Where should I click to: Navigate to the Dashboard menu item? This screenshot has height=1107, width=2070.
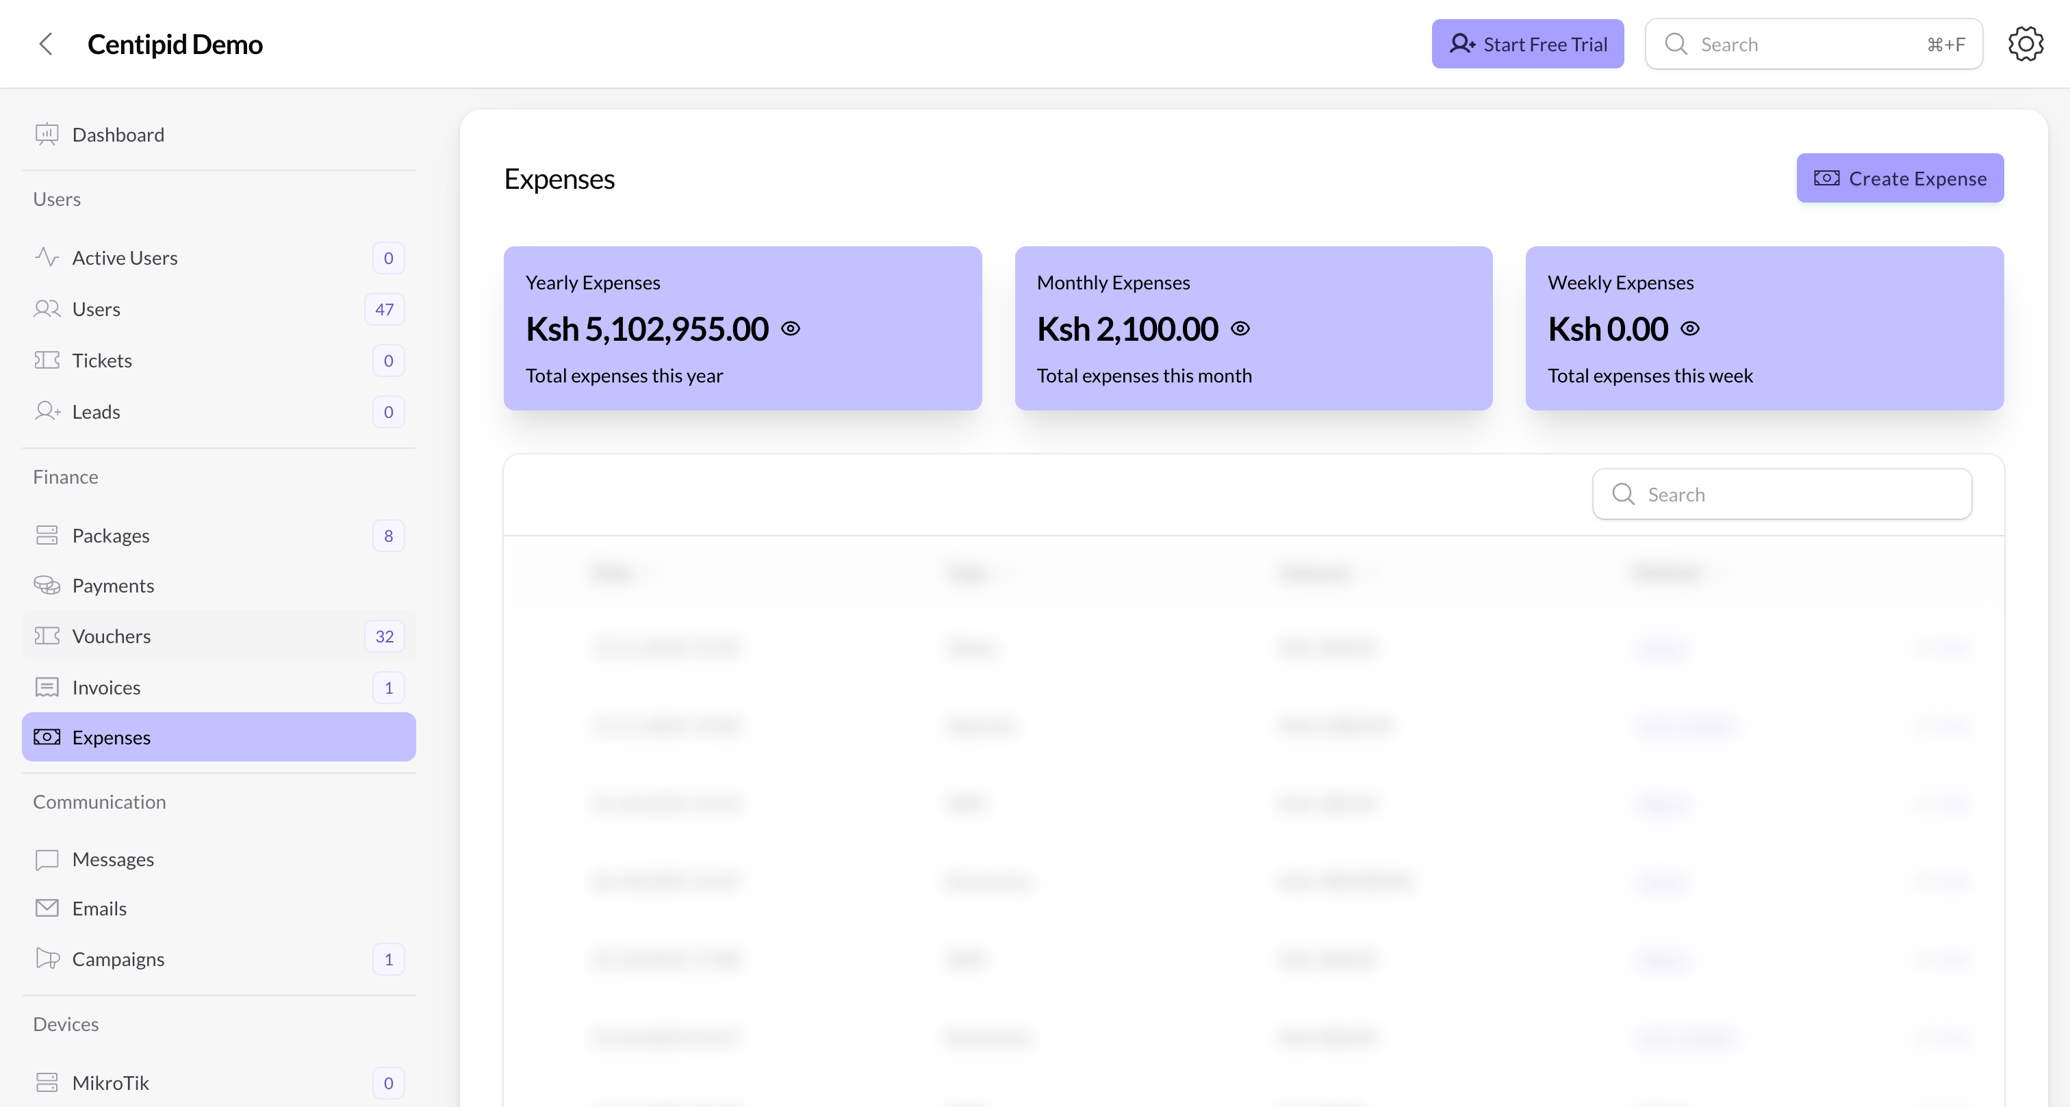click(x=118, y=134)
